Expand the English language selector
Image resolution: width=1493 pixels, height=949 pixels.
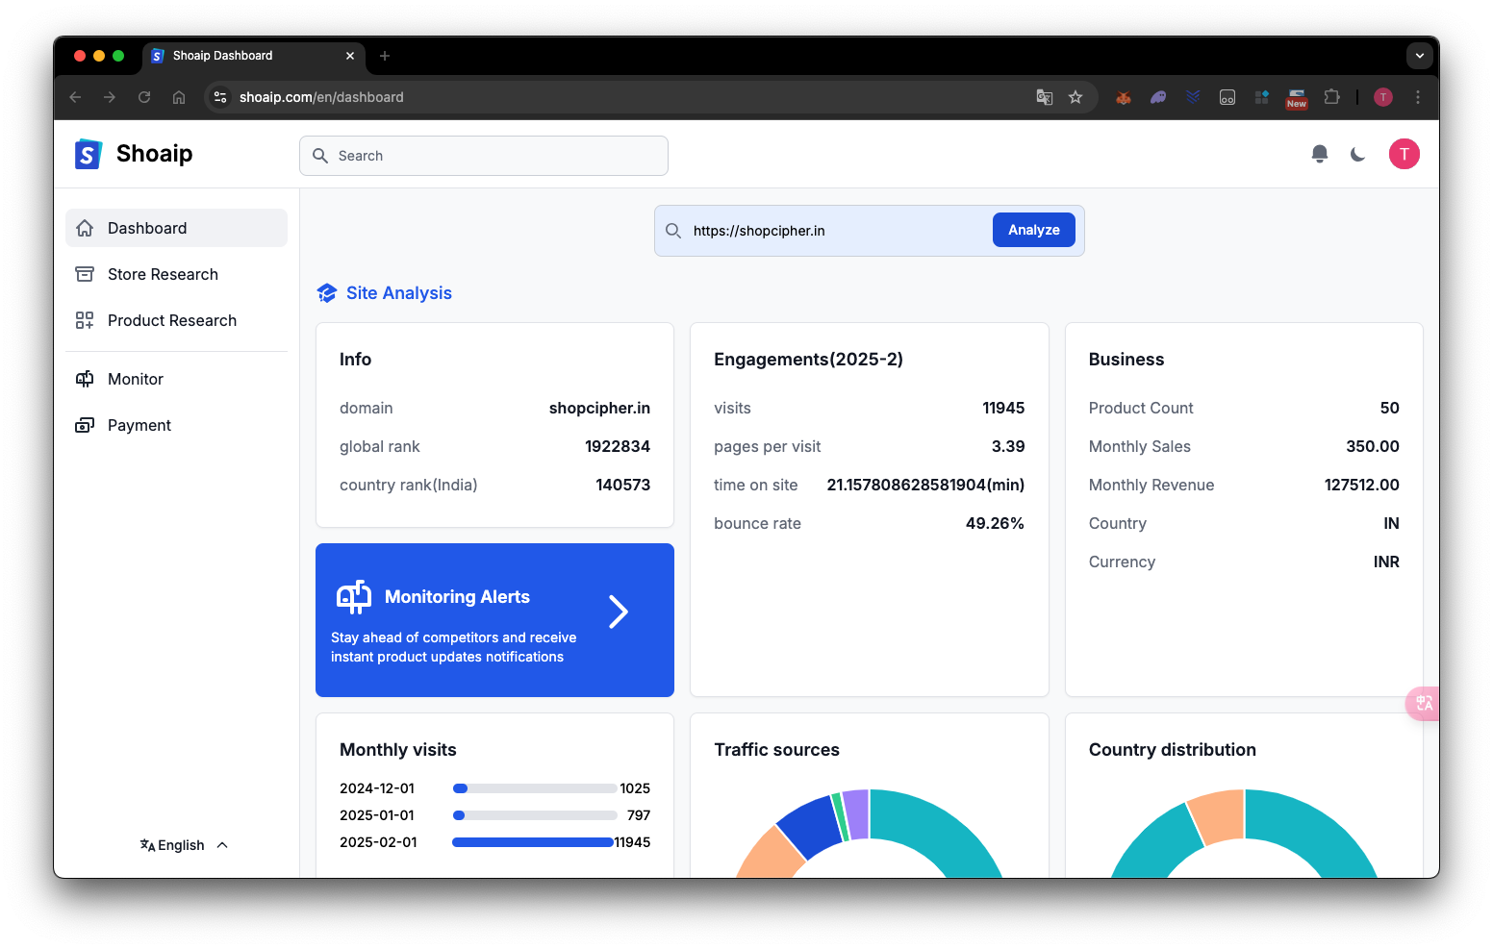click(x=183, y=845)
